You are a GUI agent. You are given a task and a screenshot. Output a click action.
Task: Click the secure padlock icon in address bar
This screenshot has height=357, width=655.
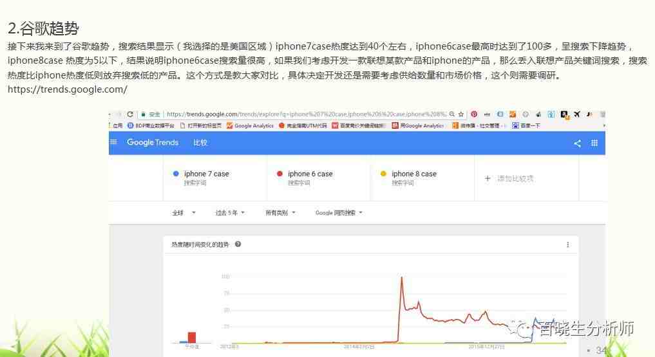[143, 114]
